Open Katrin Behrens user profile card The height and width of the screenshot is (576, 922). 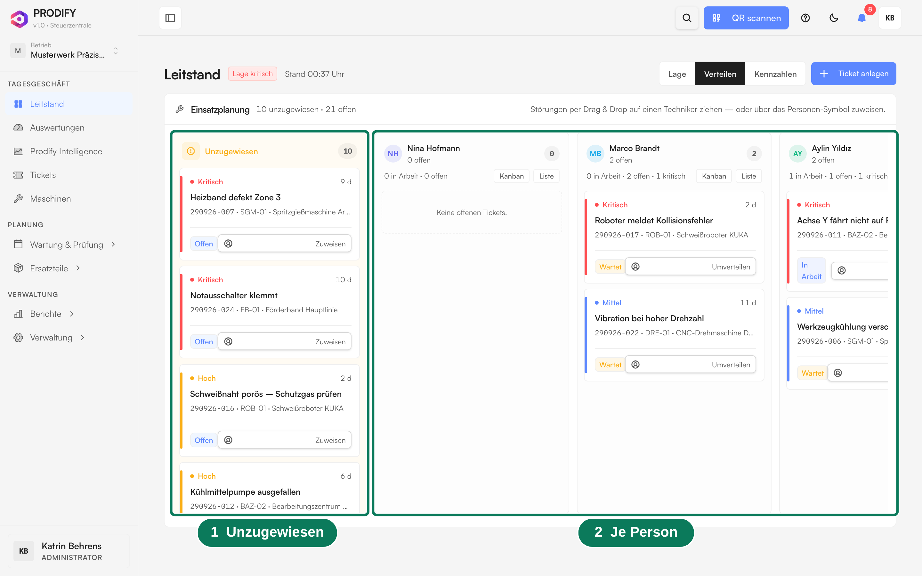69,551
